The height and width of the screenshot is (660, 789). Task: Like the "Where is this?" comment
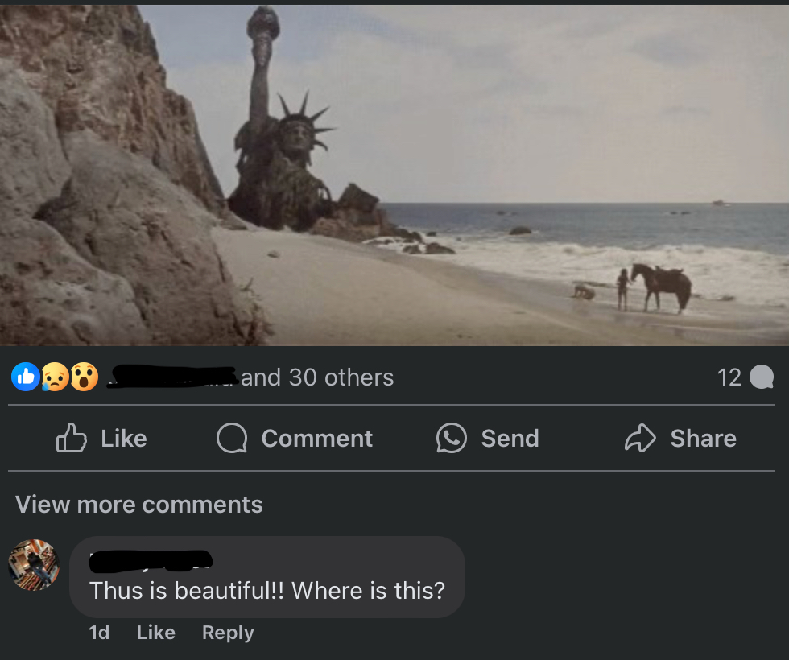(x=156, y=633)
